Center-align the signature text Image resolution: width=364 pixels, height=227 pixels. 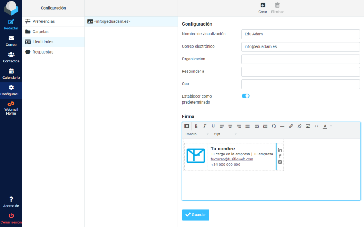230,126
